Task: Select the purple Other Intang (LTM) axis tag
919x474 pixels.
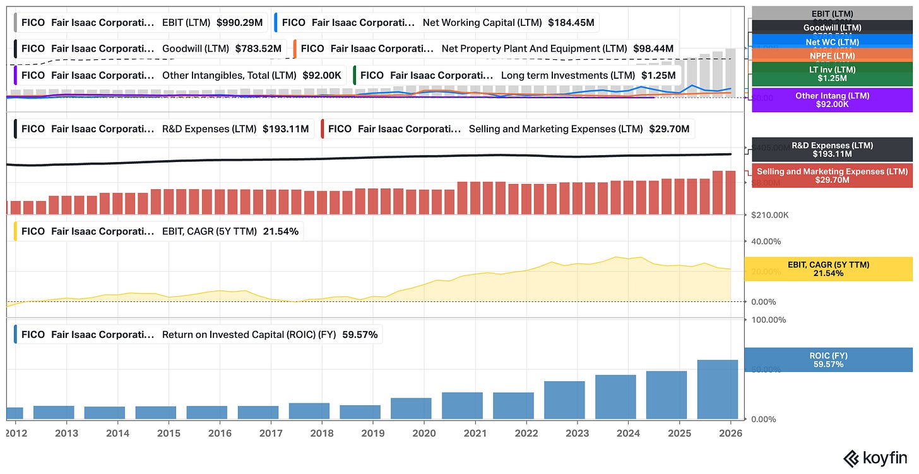Action: tap(833, 100)
